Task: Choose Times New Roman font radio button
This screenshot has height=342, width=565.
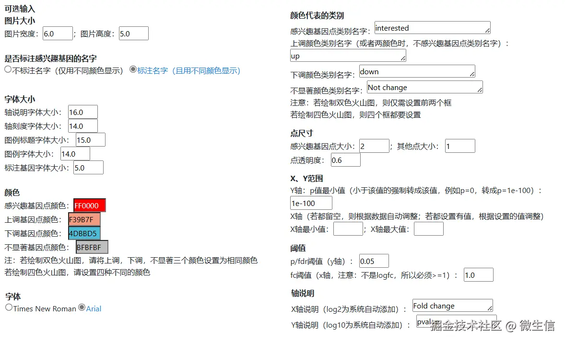Action: tap(9, 308)
